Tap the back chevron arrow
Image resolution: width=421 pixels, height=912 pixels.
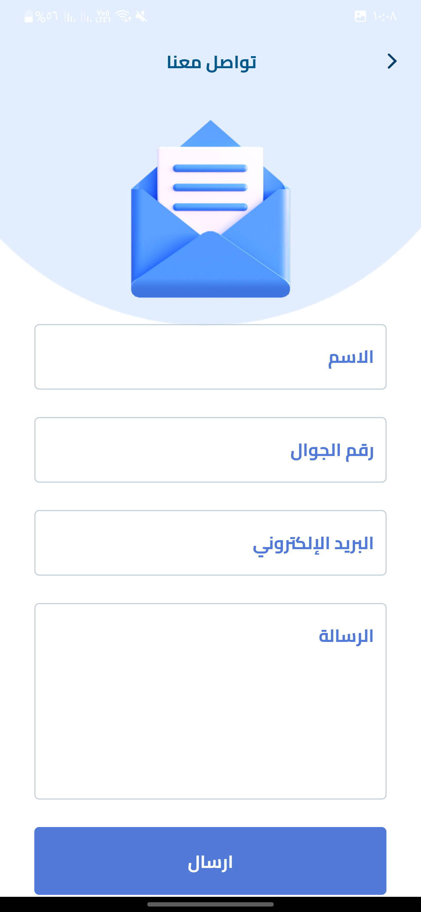392,61
